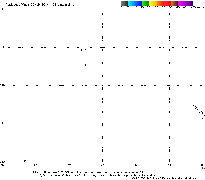205x180 pixels.
Task: Click the '>50 knots' legend label
Action: point(197,7)
